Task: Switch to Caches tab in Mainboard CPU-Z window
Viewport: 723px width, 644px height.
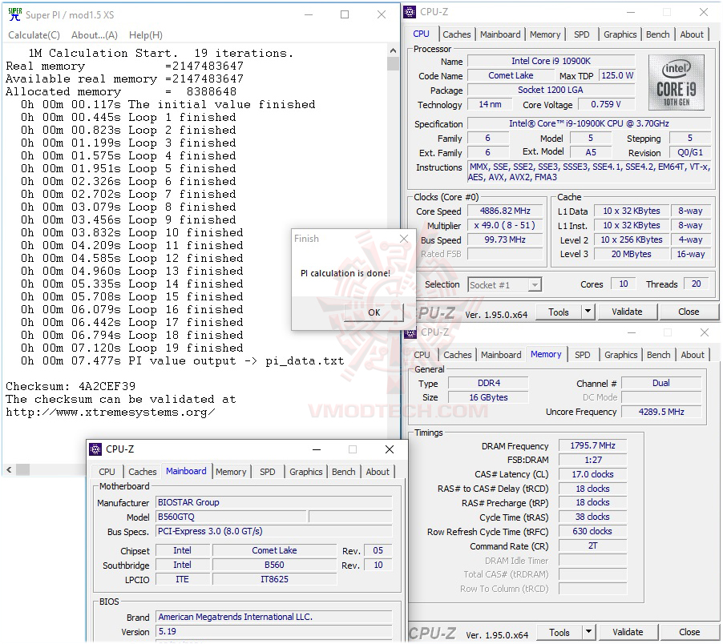Action: (143, 472)
